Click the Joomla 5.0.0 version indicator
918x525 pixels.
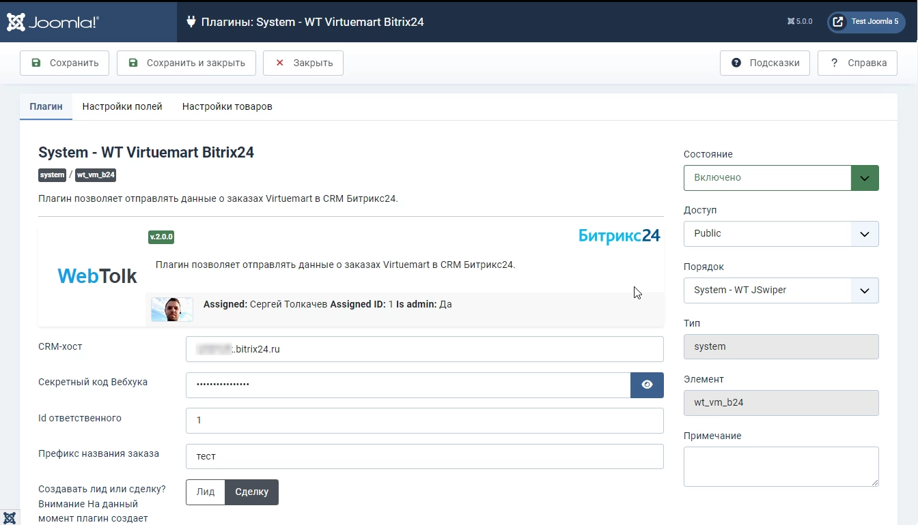click(800, 22)
